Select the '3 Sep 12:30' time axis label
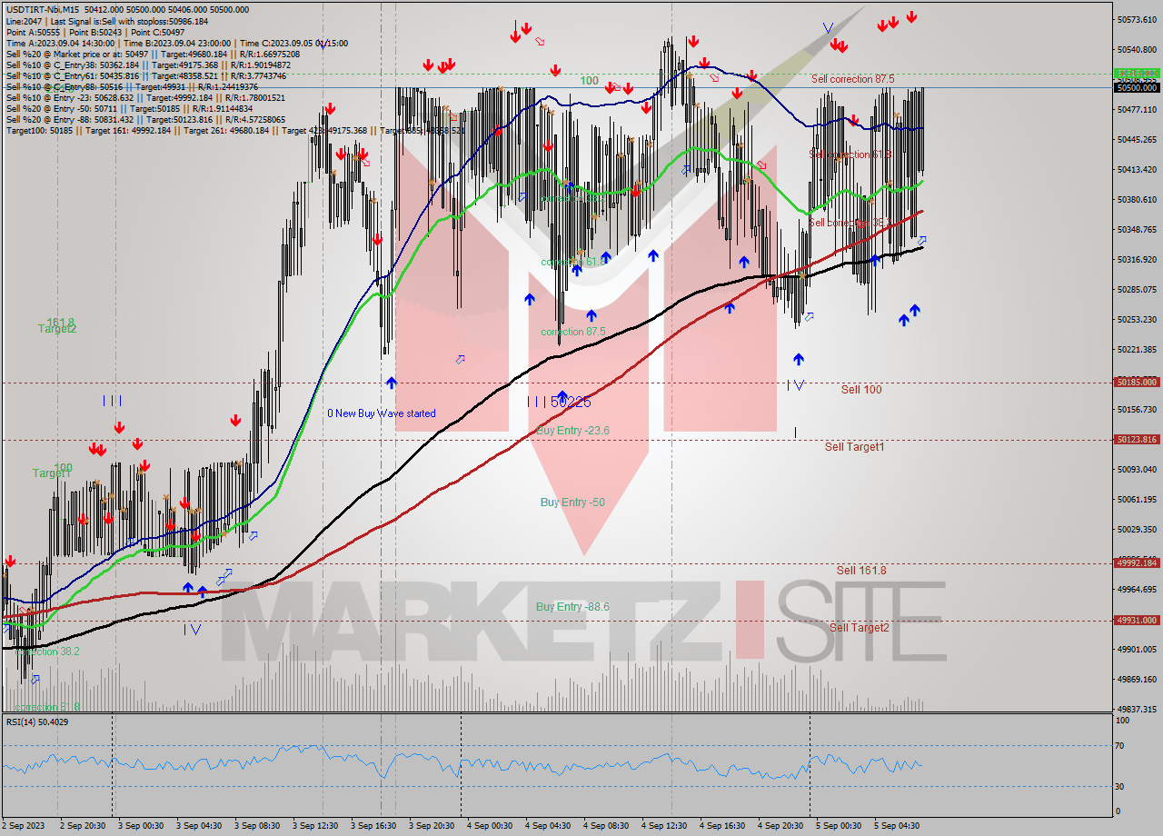The image size is (1163, 836). [x=316, y=826]
